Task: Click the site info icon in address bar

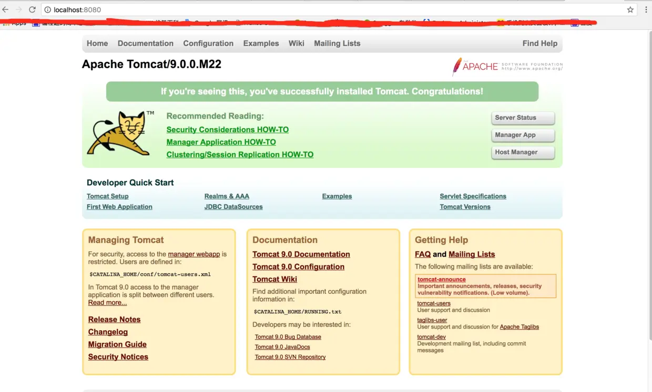Action: [x=47, y=9]
